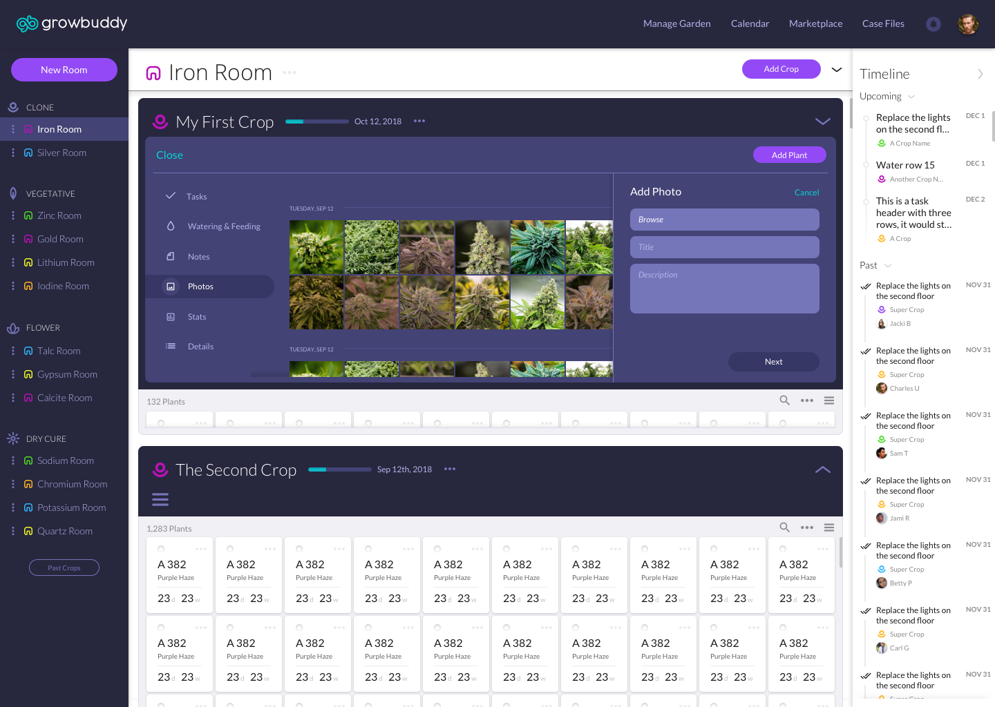Open the Watering & Feeding tab
Image resolution: width=995 pixels, height=707 pixels.
(x=223, y=226)
